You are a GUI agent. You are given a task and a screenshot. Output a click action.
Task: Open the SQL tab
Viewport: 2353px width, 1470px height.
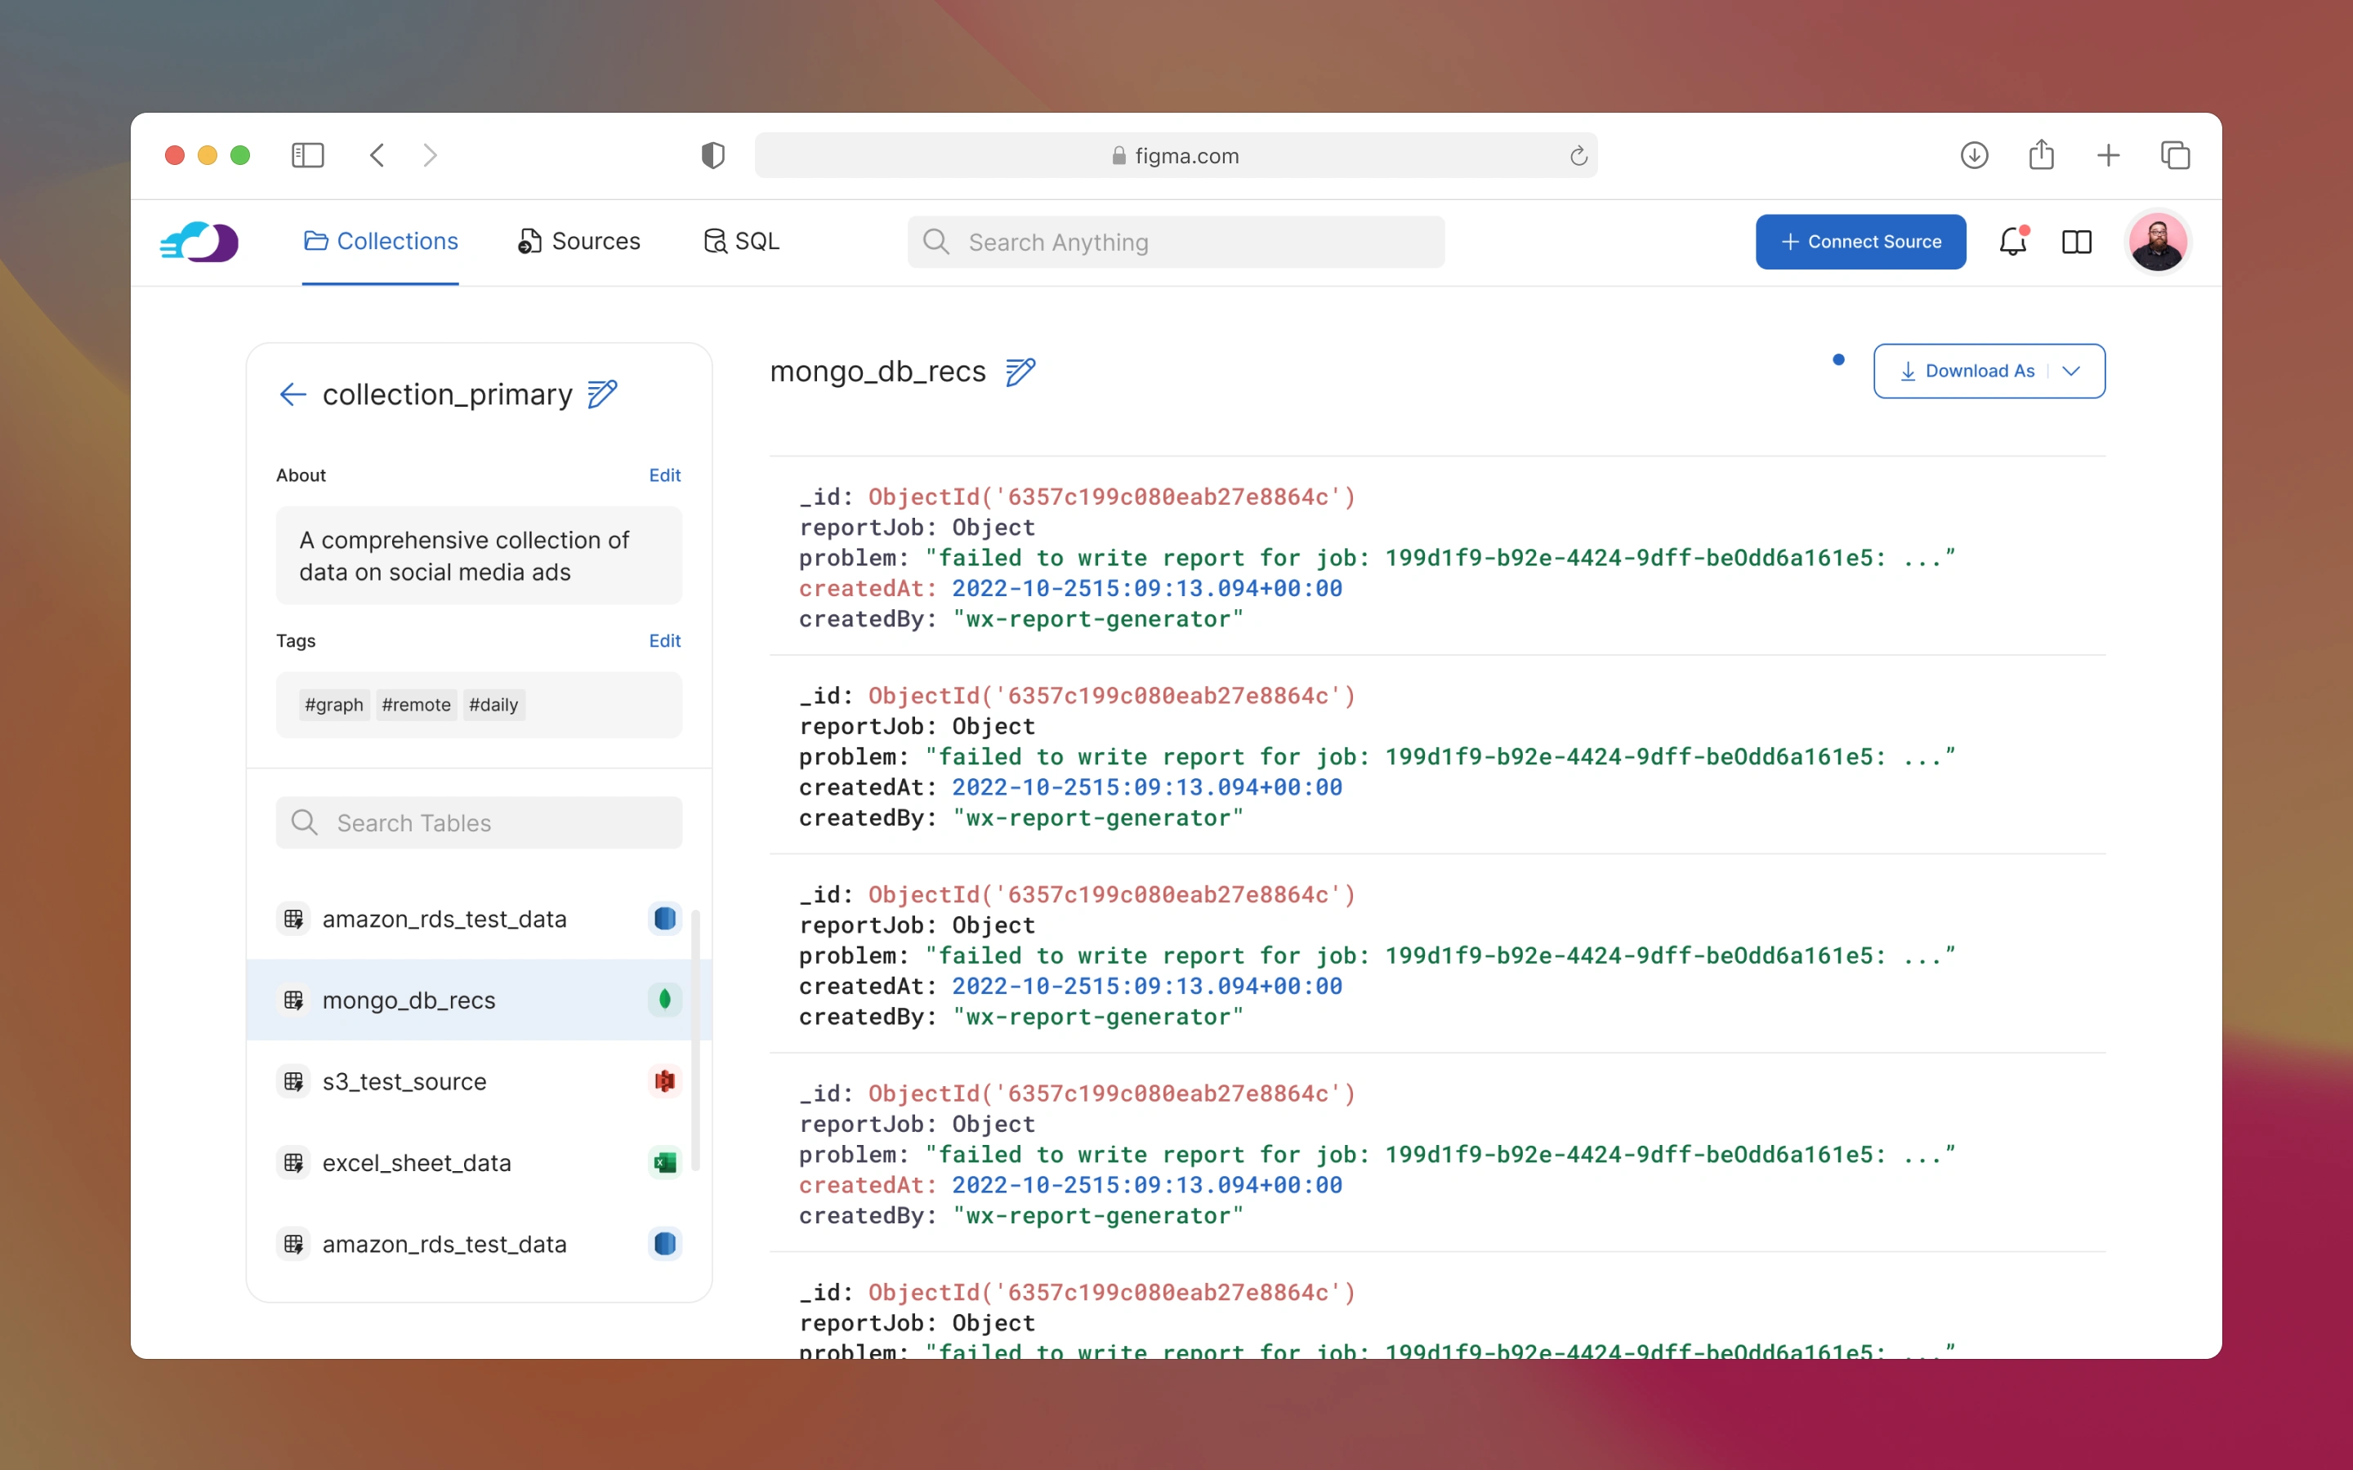point(741,241)
